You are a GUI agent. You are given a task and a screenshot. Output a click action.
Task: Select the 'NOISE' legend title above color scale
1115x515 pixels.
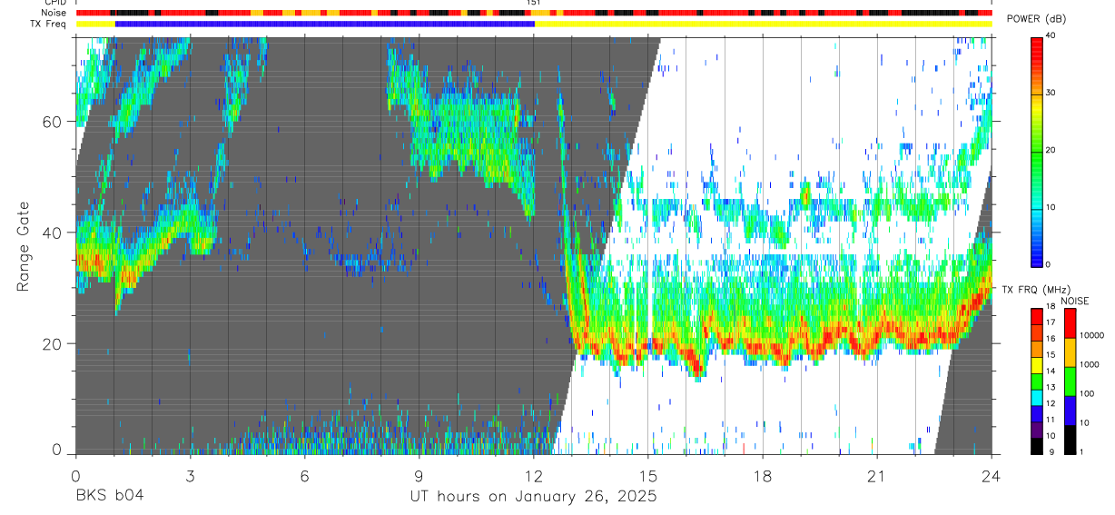point(1074,301)
